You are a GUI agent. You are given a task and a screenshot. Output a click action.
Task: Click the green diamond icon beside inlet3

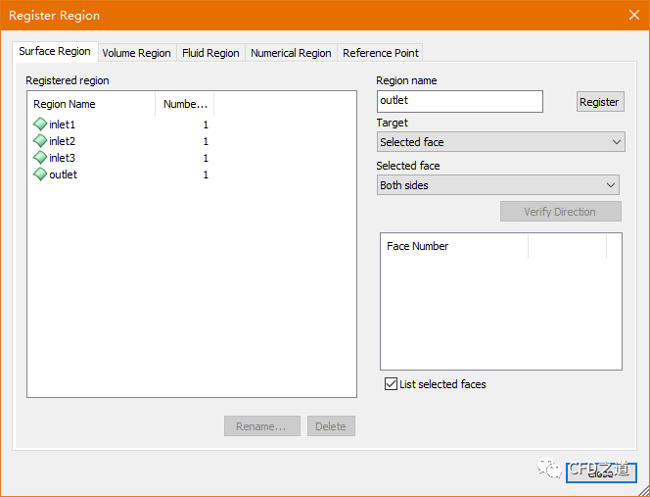[x=40, y=158]
